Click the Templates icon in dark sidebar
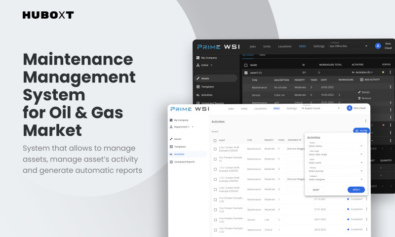Screen dimensions: 395x237 198,86
